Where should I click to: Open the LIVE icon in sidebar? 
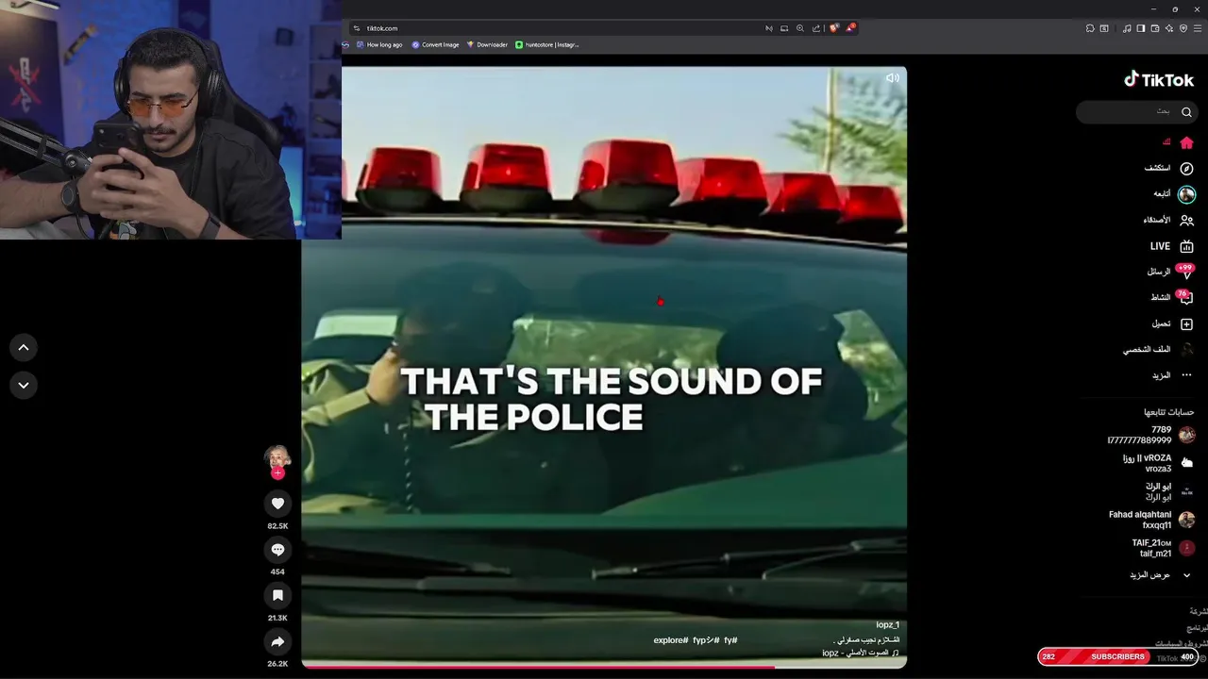click(x=1186, y=246)
